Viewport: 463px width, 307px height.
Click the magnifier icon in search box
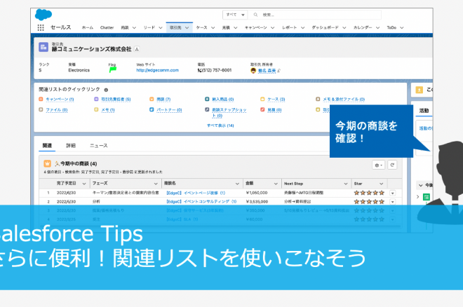pyautogui.click(x=256, y=15)
